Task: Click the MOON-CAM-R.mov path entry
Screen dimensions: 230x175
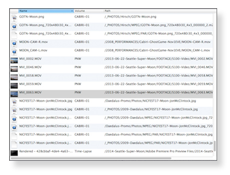Action: pos(158,42)
